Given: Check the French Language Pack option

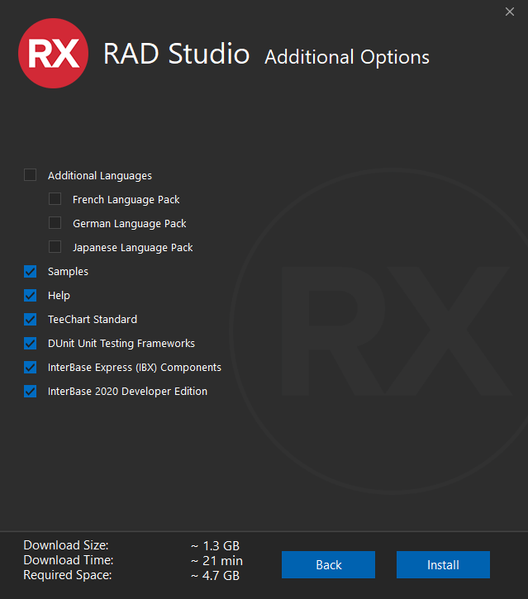Looking at the screenshot, I should click(55, 199).
